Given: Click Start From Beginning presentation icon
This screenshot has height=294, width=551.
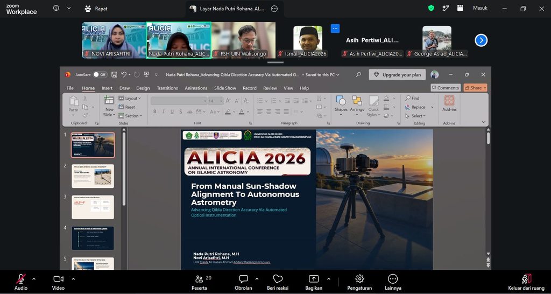Looking at the screenshot, I should tap(146, 74).
